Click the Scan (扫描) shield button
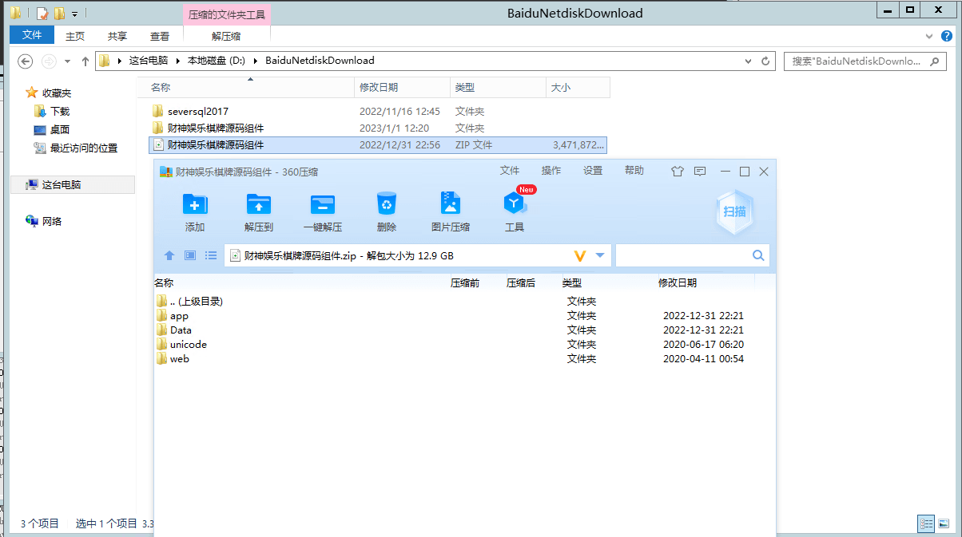 point(734,211)
